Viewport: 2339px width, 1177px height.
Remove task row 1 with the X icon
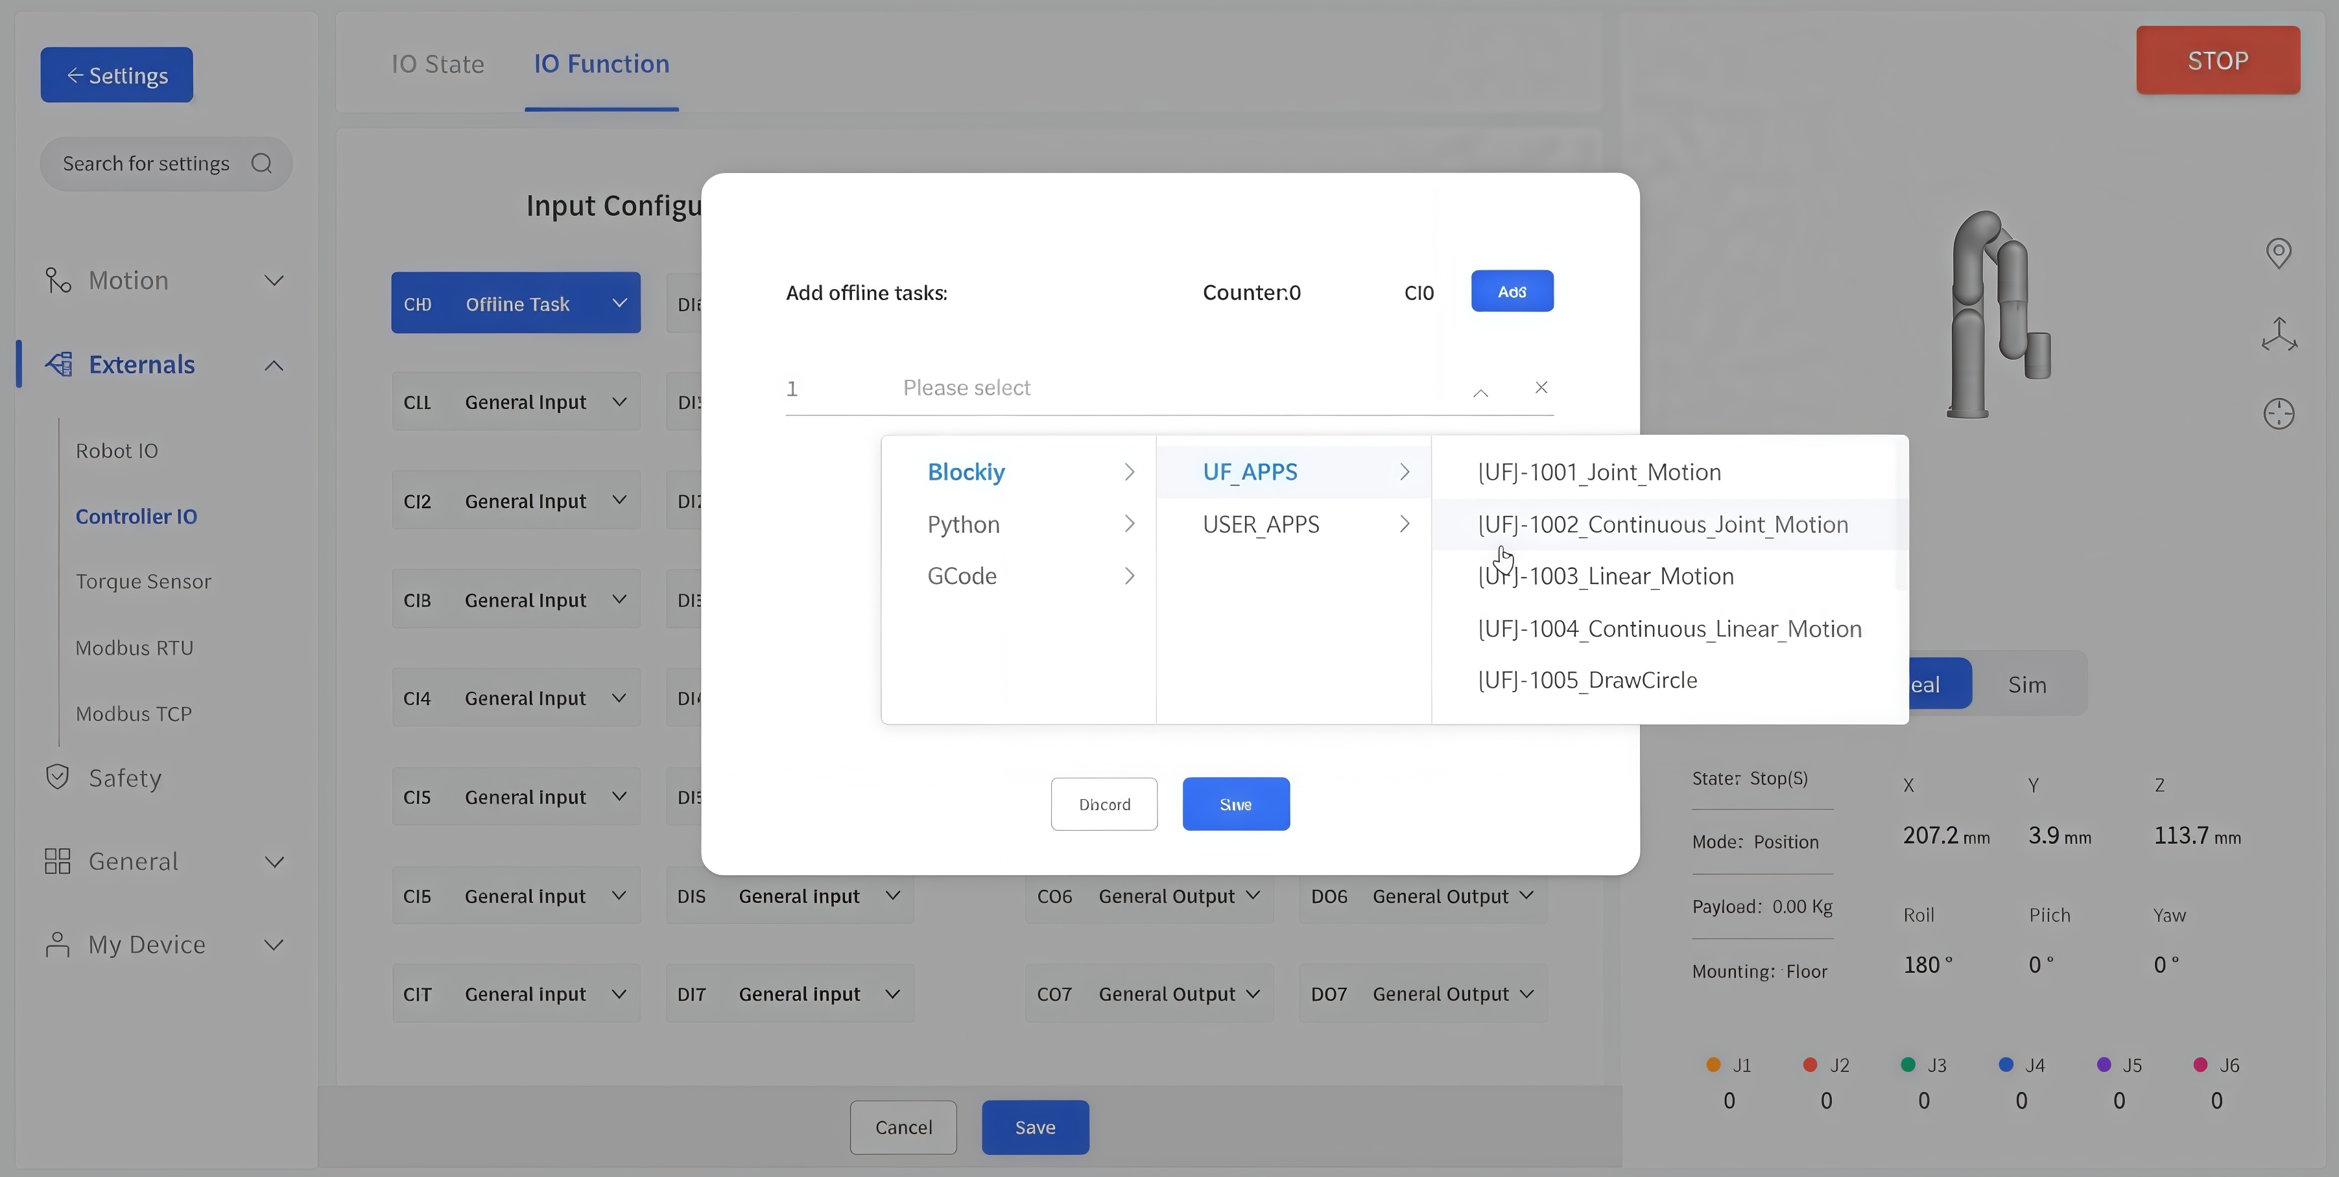click(1541, 388)
